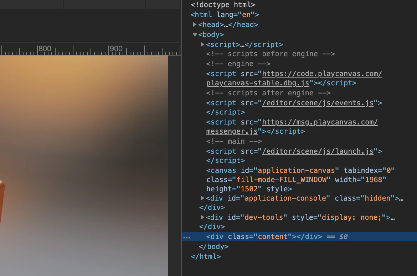
Task: Select the 'scripts before engine' comment
Action: click(271, 54)
